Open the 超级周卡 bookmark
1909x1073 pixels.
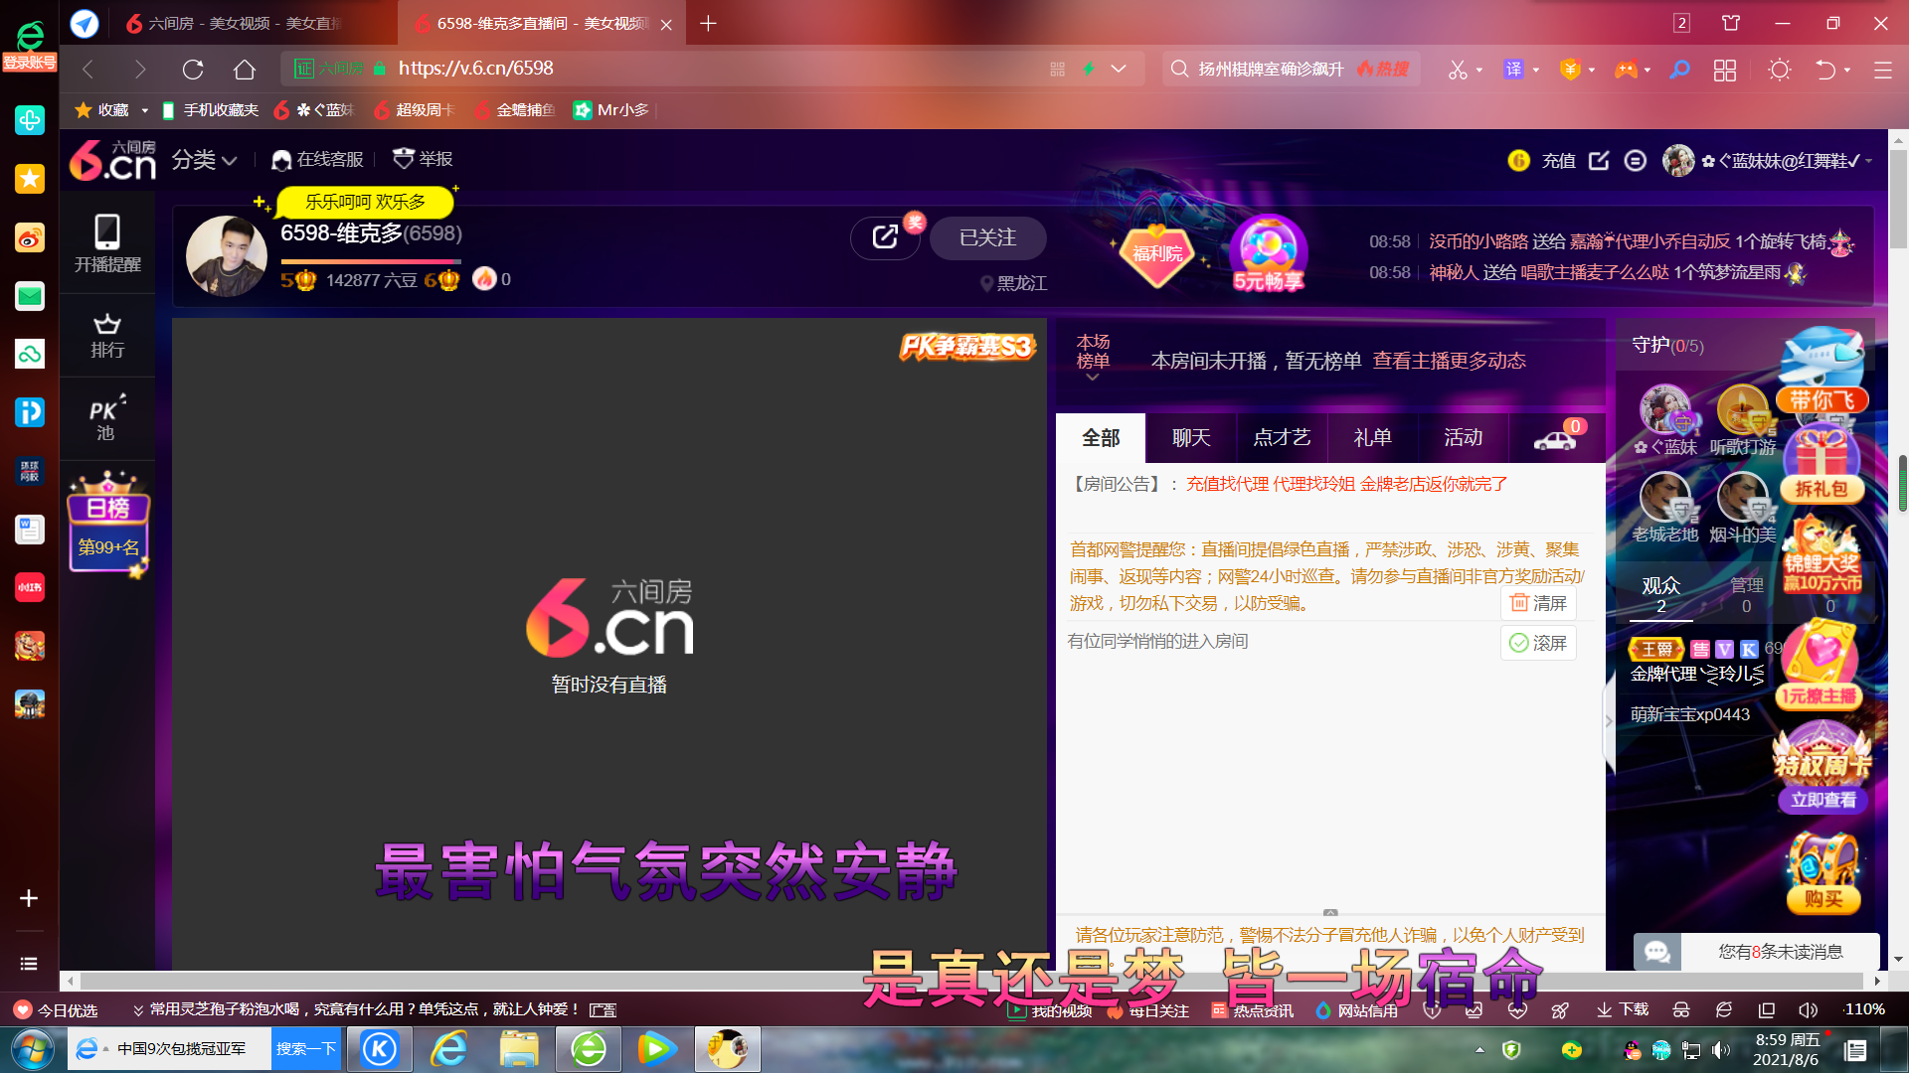pyautogui.click(x=414, y=110)
